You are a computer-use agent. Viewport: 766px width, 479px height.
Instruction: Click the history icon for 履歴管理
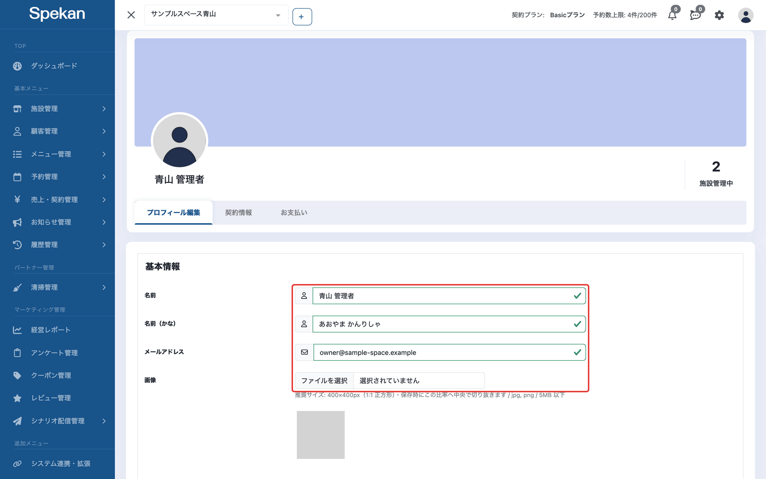[x=17, y=245]
